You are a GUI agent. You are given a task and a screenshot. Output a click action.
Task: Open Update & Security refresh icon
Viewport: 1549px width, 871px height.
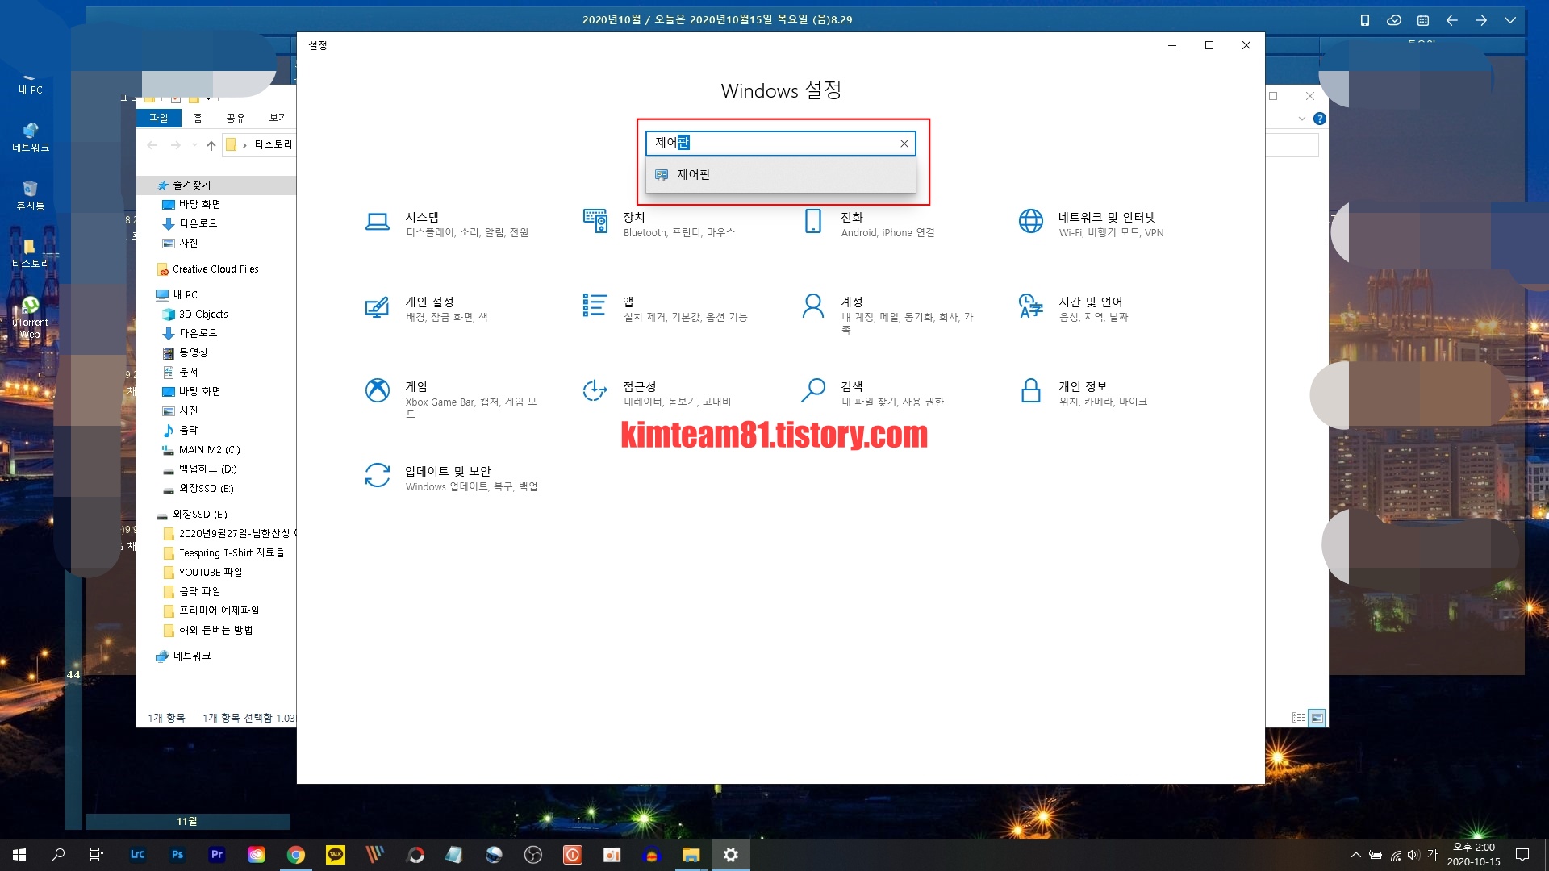tap(377, 475)
